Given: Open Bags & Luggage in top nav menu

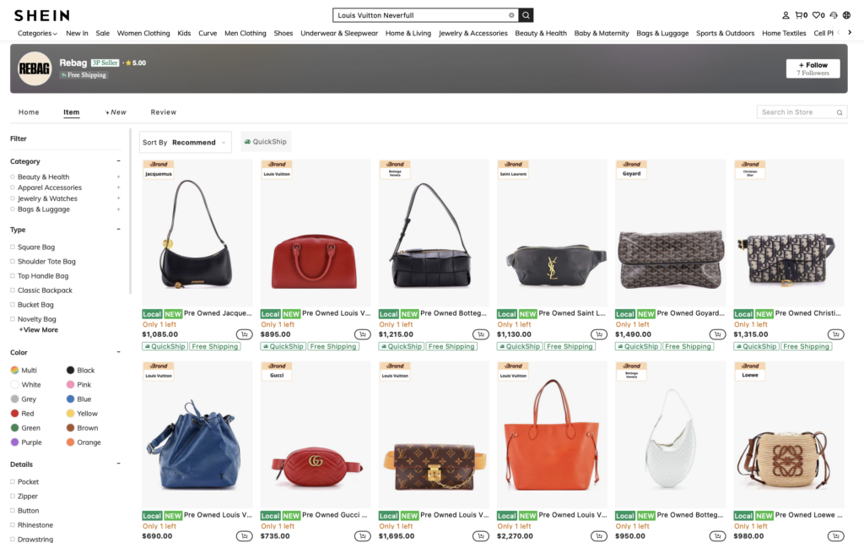Looking at the screenshot, I should (662, 33).
